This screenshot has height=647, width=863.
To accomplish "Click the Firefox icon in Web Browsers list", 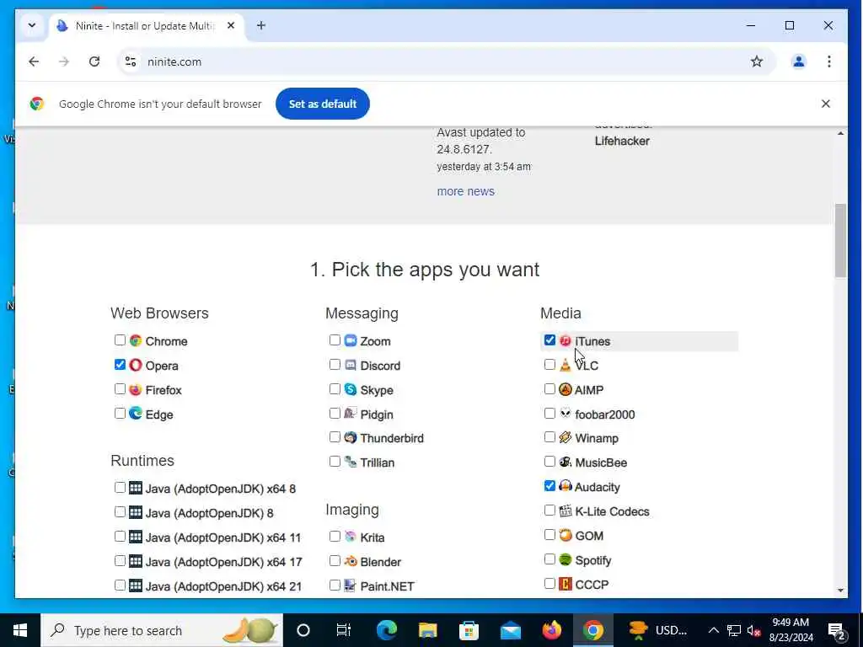I will (x=136, y=389).
